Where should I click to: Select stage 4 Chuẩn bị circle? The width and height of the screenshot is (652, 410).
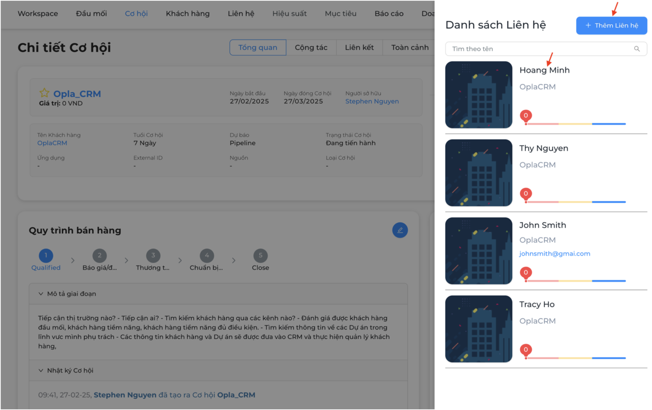click(x=207, y=255)
